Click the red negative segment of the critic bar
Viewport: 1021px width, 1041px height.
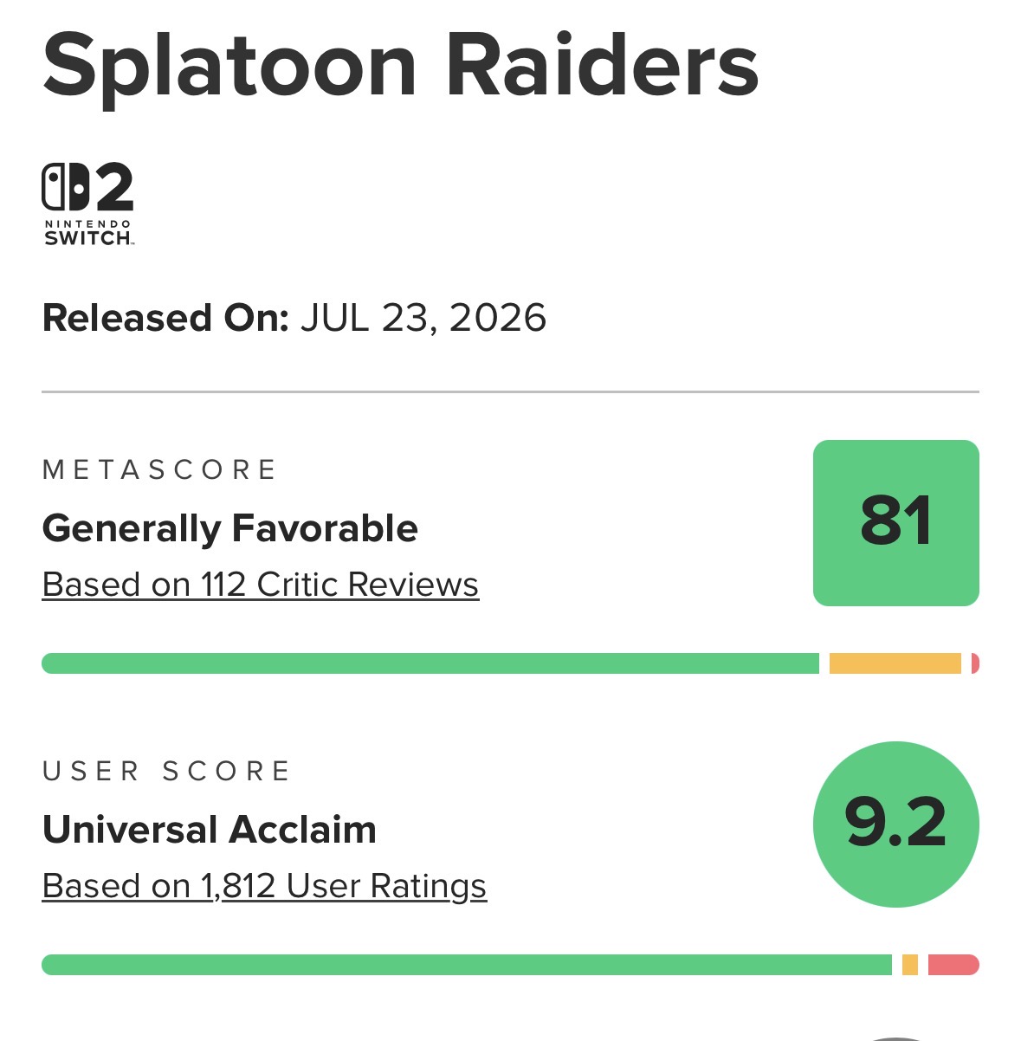(x=975, y=663)
